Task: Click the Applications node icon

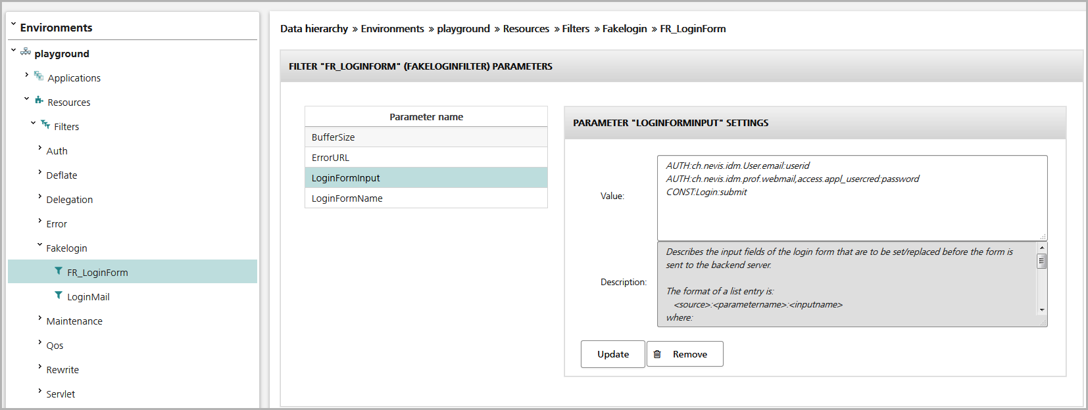Action: point(39,76)
